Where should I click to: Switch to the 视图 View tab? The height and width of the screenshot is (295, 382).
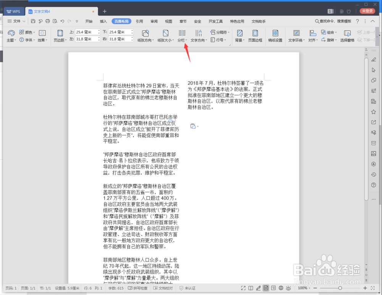click(x=168, y=21)
